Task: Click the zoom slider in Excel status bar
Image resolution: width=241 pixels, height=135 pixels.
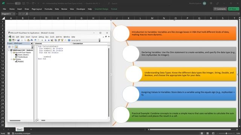Action: coord(226,133)
